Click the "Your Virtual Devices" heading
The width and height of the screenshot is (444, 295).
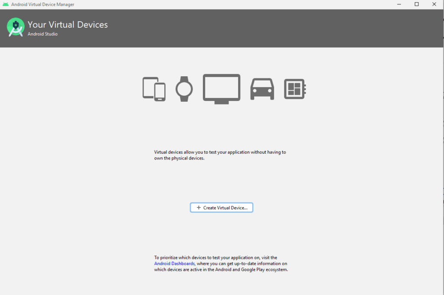68,25
